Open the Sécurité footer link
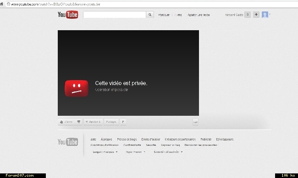The height and width of the screenshot is (178, 298). [151, 145]
